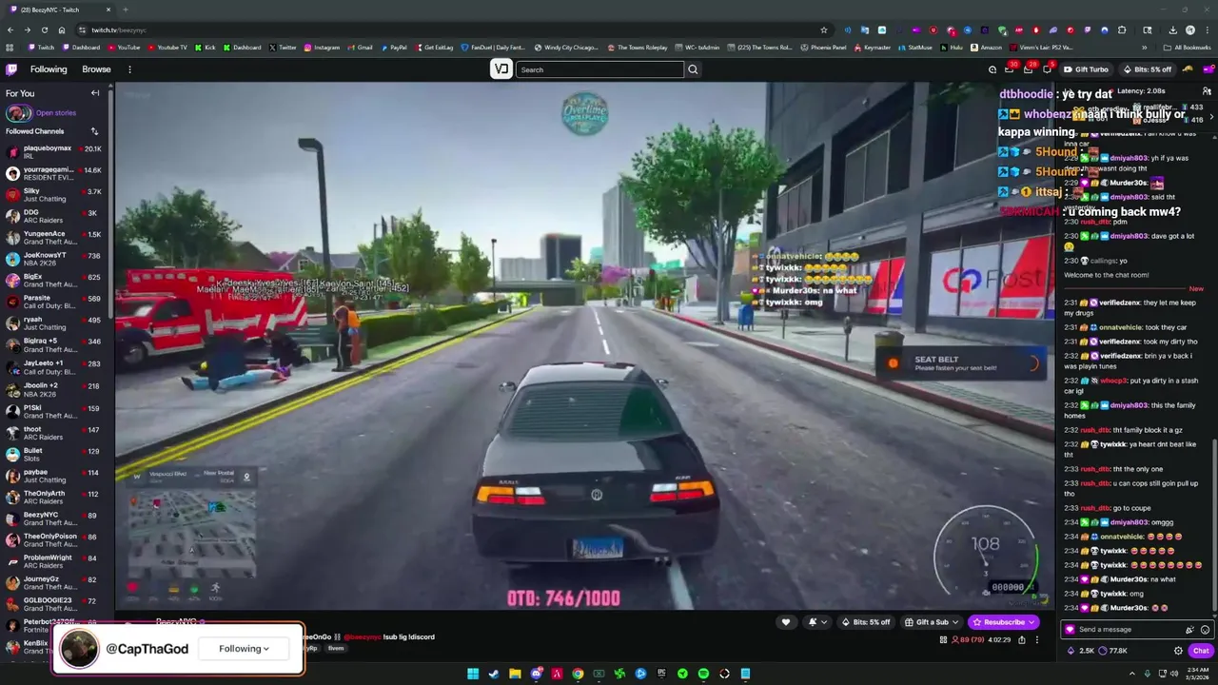The height and width of the screenshot is (685, 1218).
Task: Open DDG channel from sidebar
Action: click(x=54, y=216)
